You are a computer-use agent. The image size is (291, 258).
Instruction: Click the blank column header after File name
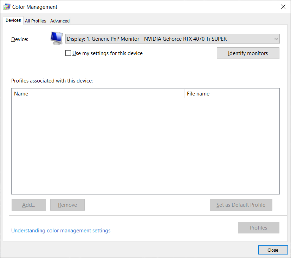click(275, 94)
